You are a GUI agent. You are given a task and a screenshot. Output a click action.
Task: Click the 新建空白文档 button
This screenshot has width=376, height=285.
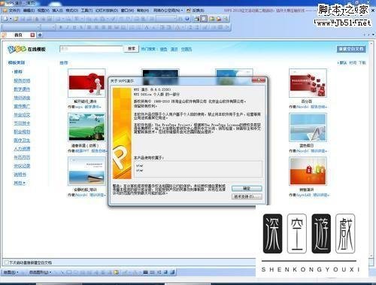click(x=351, y=49)
